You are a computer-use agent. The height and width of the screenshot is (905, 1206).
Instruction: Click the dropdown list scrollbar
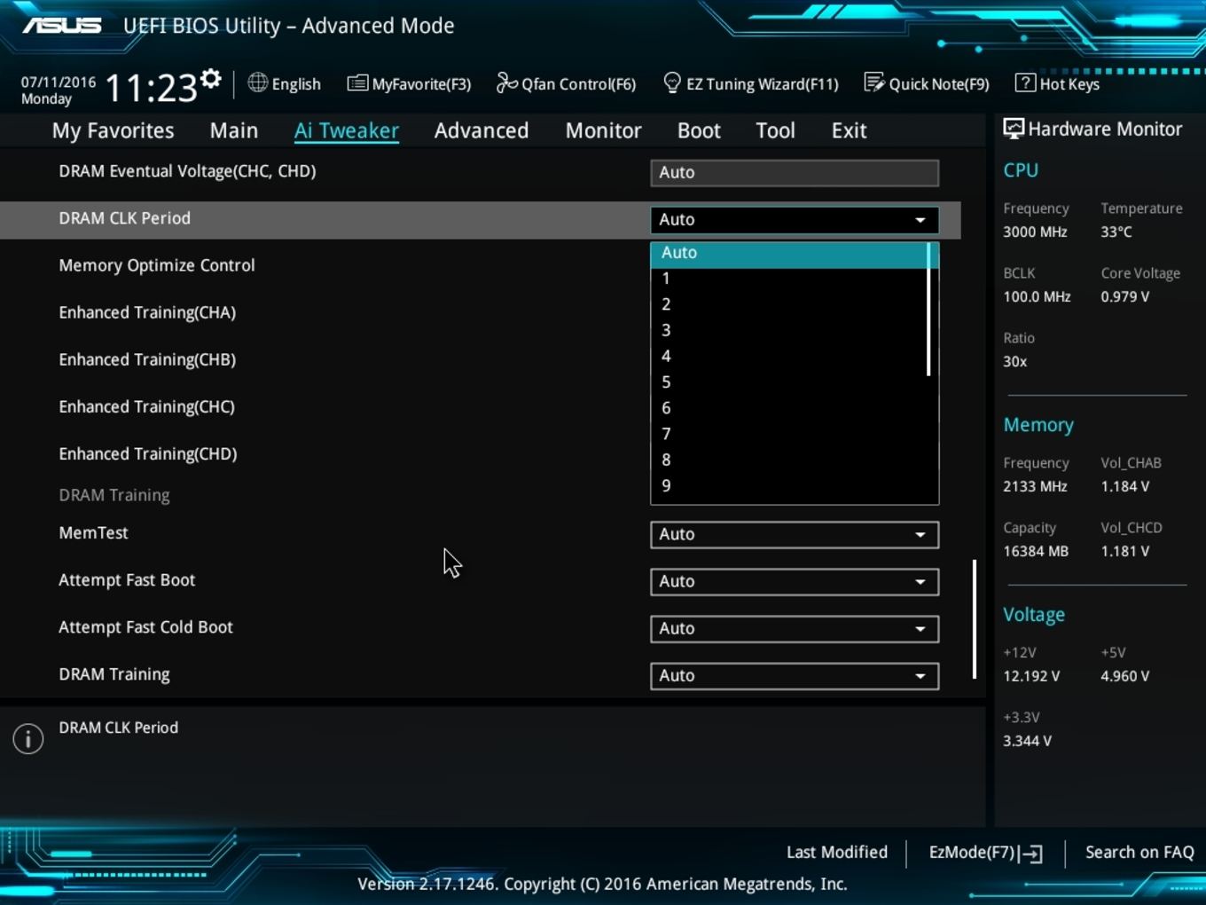click(928, 310)
